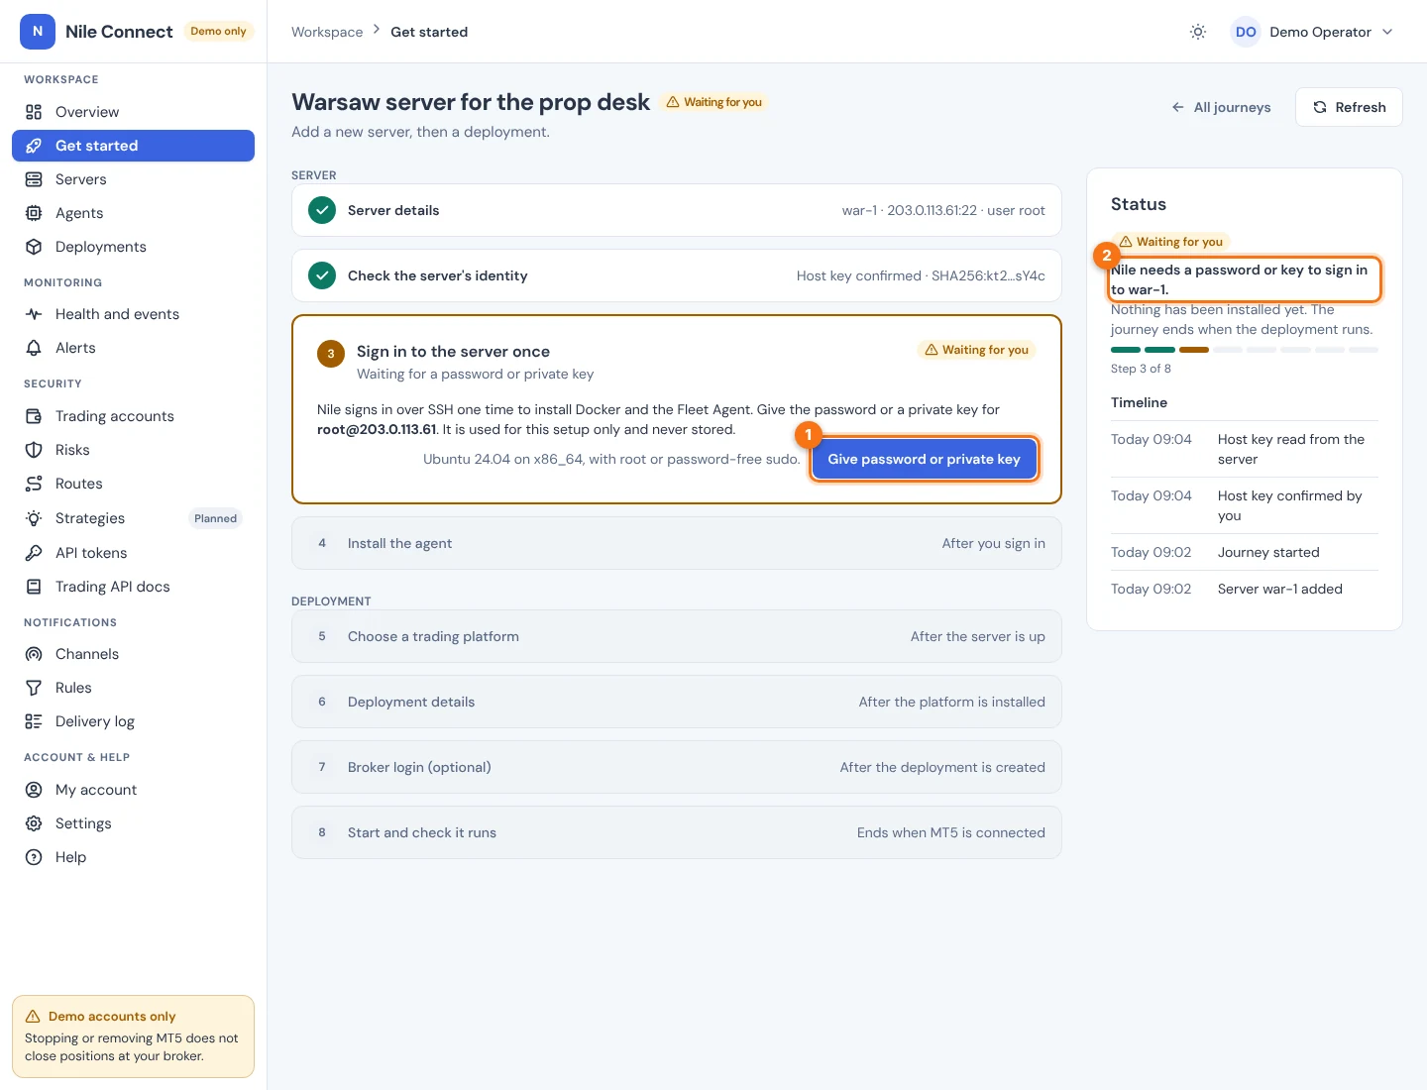Expand the Broker login (optional) step
1427x1090 pixels.
pos(677,767)
